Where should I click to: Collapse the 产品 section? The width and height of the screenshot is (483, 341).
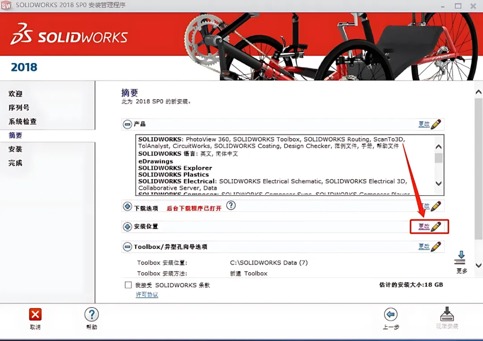click(127, 124)
